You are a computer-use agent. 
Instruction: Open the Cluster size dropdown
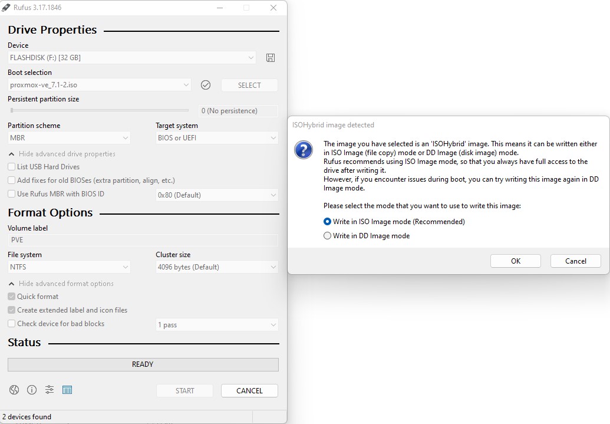(217, 267)
